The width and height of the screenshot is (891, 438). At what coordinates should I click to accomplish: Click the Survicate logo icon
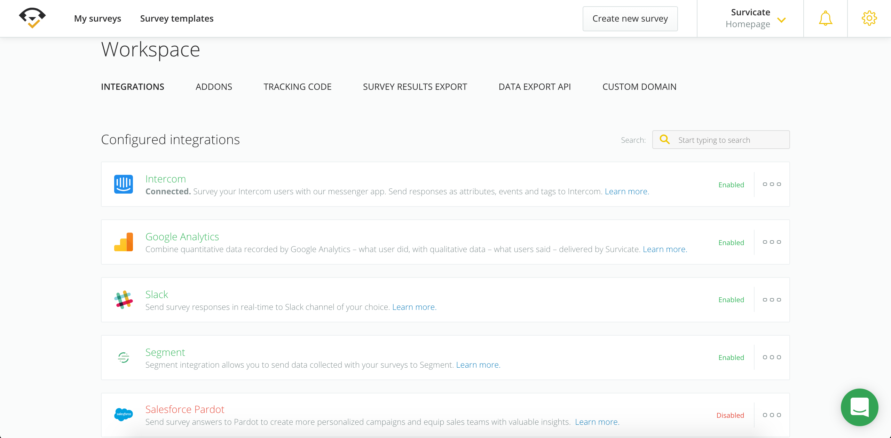click(32, 18)
